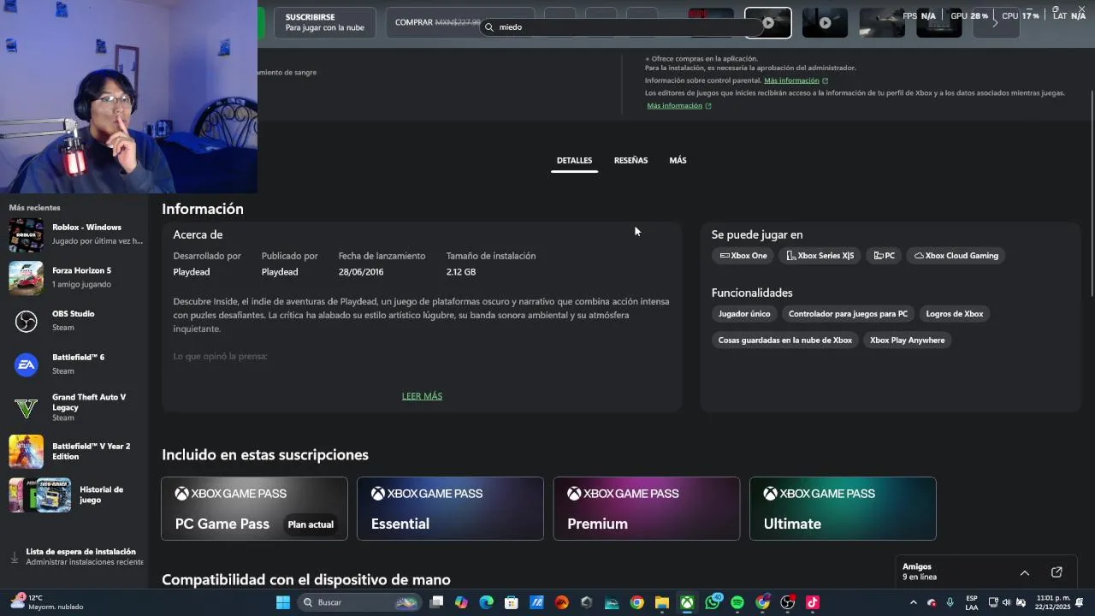Image resolution: width=1095 pixels, height=616 pixels.
Task: Open OBS Studio icon in taskbar
Action: (x=787, y=602)
